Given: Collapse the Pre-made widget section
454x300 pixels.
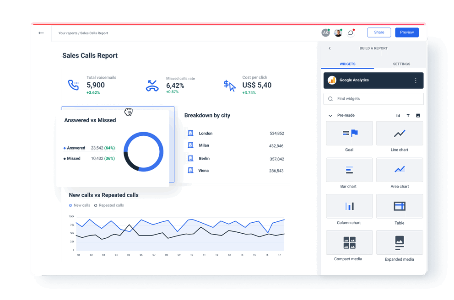Looking at the screenshot, I should [330, 115].
